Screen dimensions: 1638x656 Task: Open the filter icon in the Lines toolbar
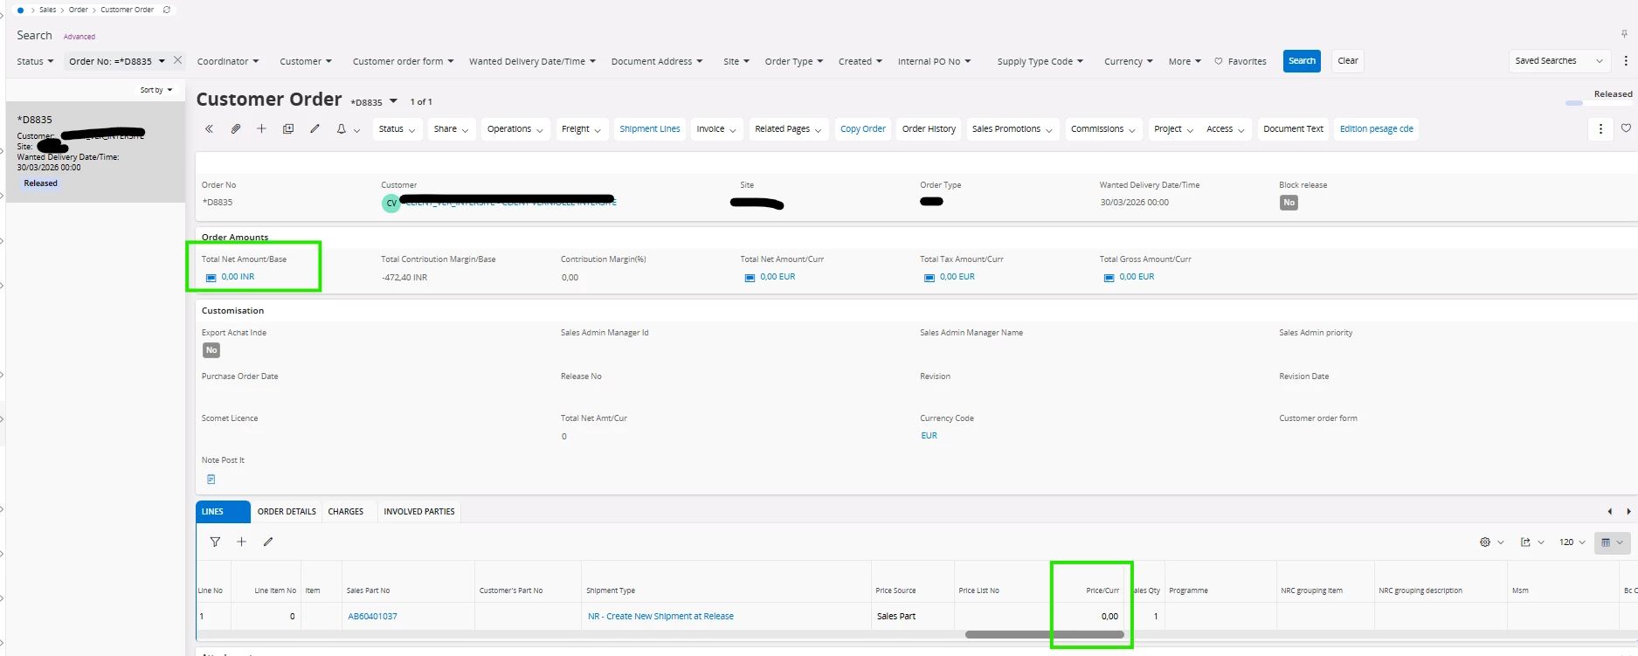[215, 542]
